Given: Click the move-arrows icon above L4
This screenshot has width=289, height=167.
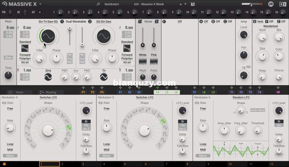Looking at the screenshot, I should 158,88.
